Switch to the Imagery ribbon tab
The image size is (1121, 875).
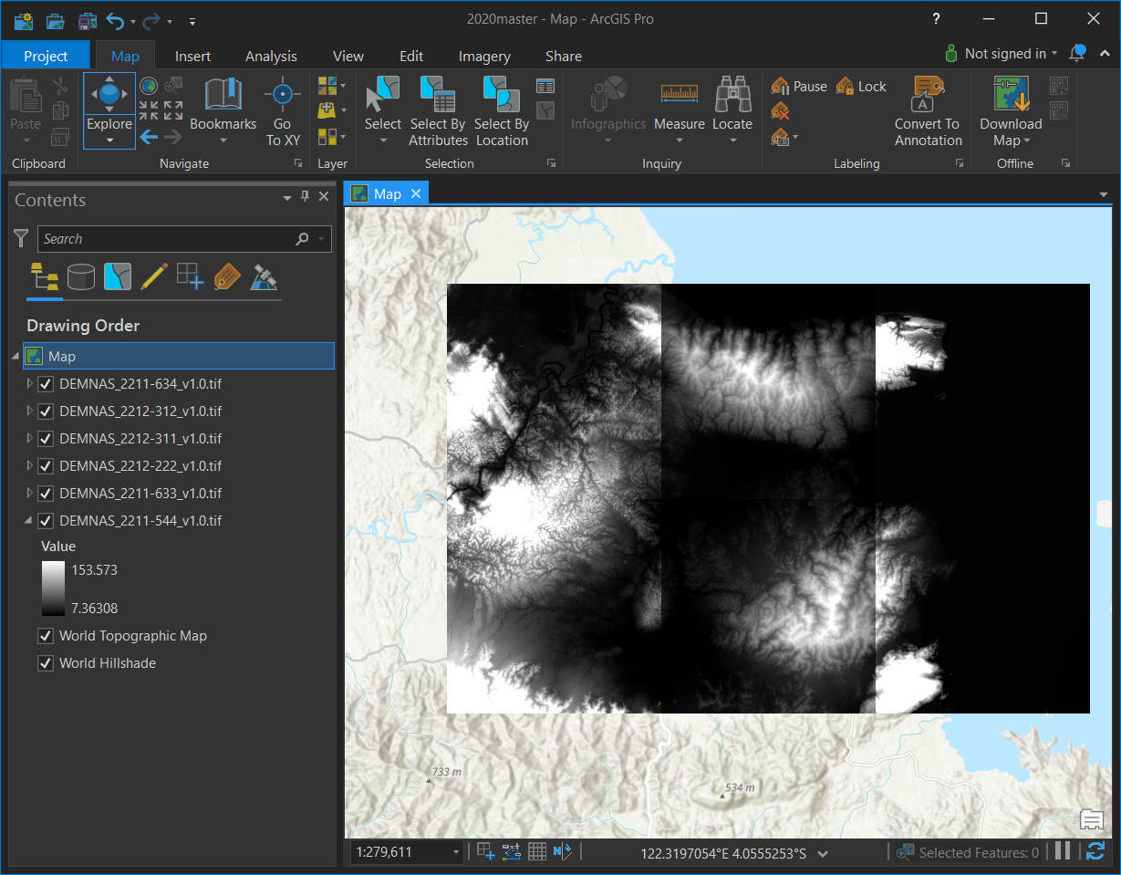point(484,57)
